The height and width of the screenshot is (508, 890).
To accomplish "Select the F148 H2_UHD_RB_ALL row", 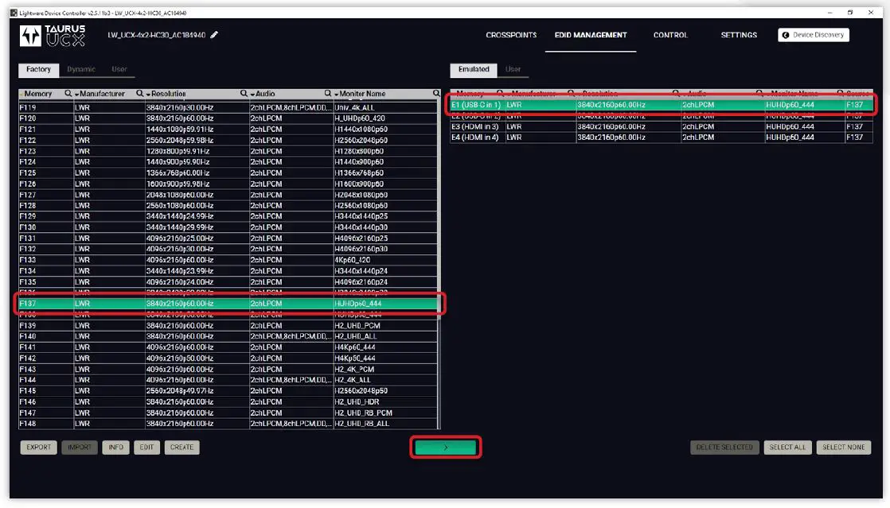I will tap(228, 424).
